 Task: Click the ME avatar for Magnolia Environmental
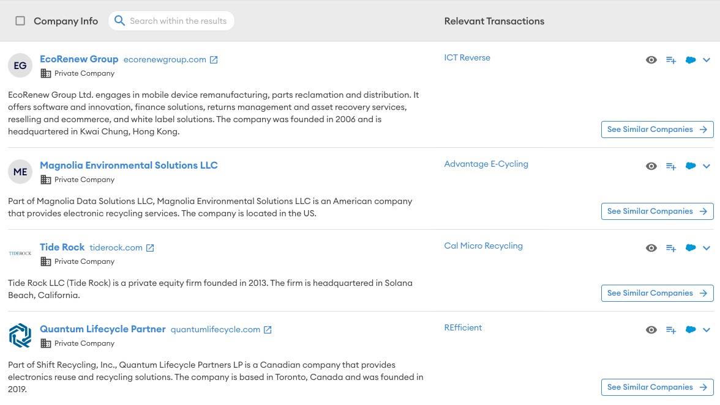20,172
